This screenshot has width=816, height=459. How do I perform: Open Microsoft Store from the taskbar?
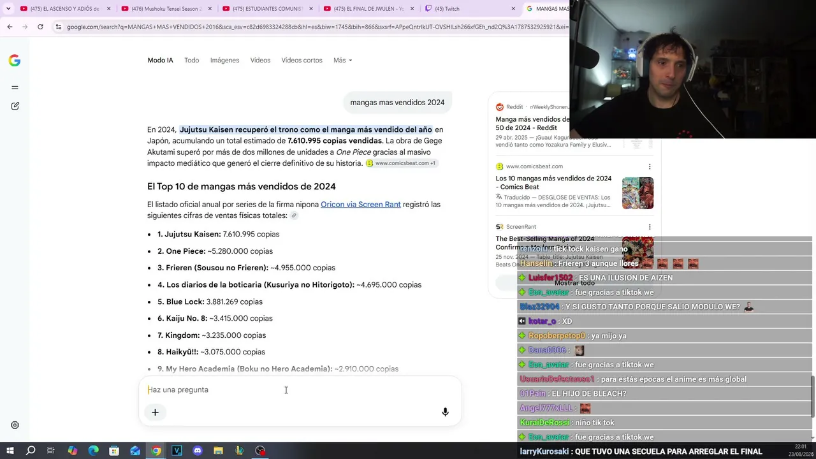(x=114, y=451)
